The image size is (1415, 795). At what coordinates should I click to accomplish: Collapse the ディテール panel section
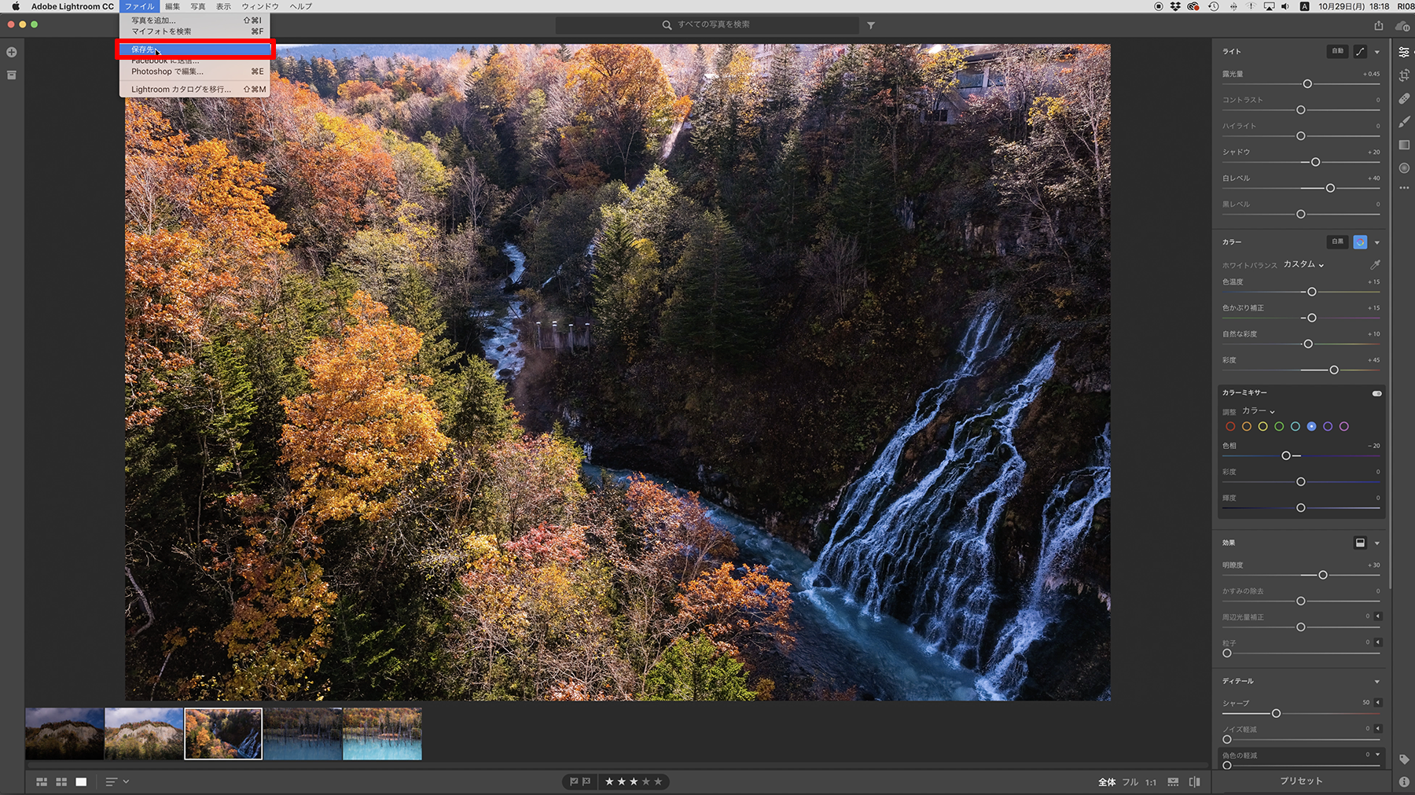tap(1376, 682)
